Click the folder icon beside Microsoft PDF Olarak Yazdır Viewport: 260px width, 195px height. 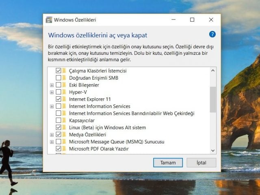pyautogui.click(x=64, y=149)
